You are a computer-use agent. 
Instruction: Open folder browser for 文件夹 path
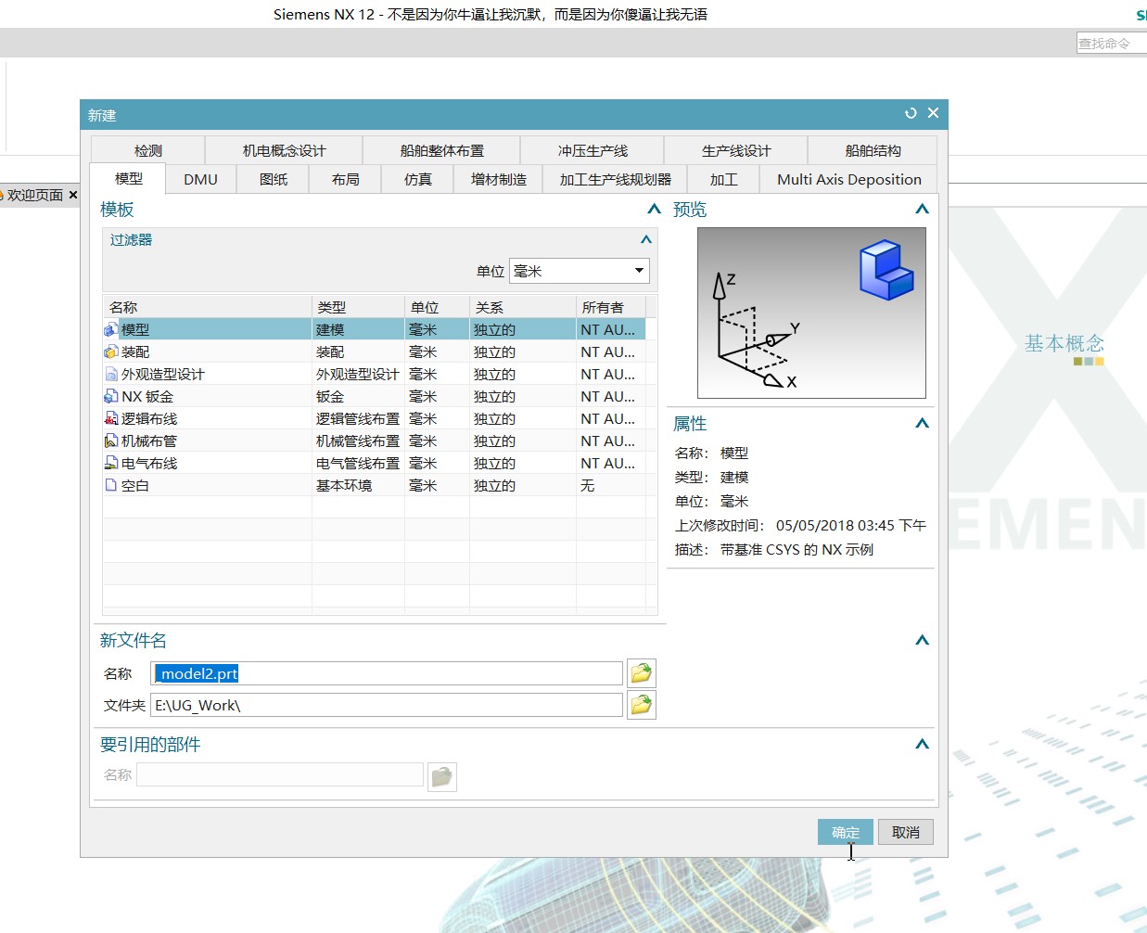point(641,705)
